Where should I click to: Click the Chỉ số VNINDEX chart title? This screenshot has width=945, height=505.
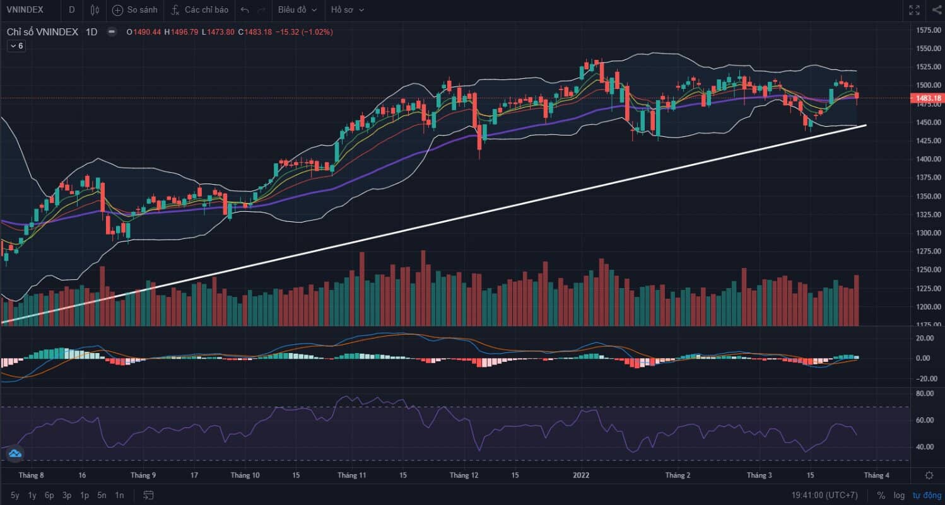tap(43, 32)
